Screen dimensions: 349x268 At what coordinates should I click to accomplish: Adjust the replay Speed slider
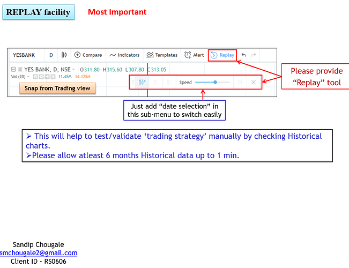pyautogui.click(x=215, y=82)
